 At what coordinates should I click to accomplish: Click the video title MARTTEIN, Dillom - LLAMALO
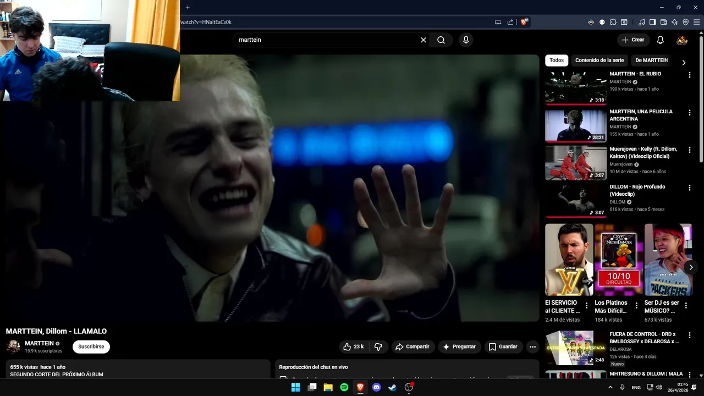[56, 331]
